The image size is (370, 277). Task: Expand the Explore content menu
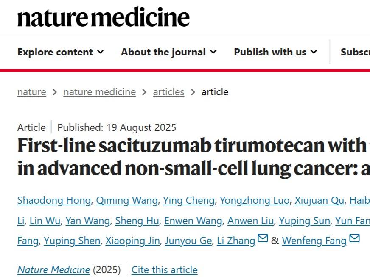tap(61, 52)
